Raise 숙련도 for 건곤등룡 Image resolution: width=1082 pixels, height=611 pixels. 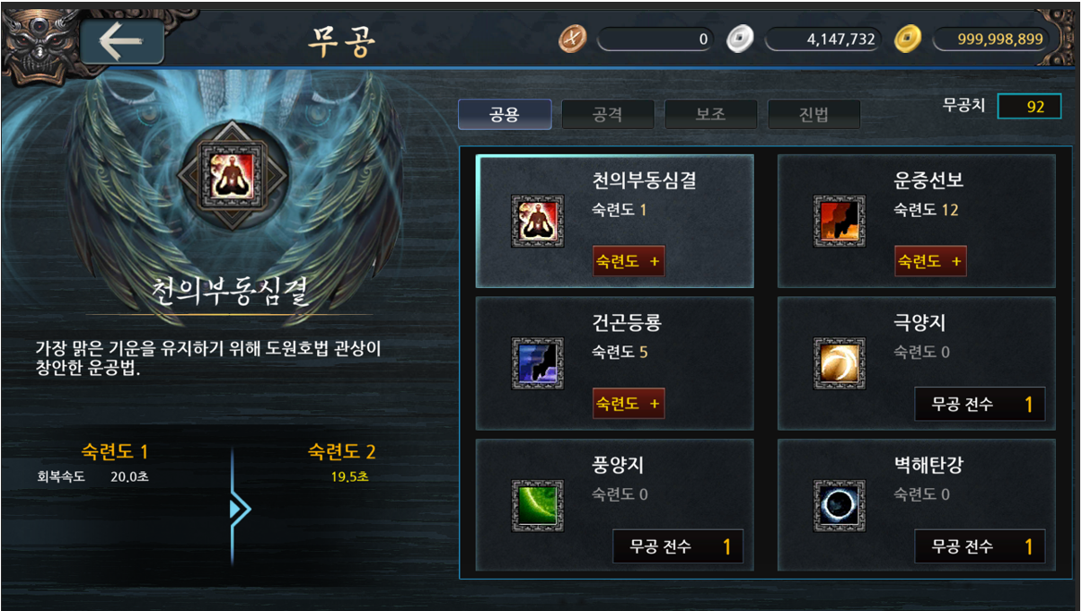pos(629,404)
